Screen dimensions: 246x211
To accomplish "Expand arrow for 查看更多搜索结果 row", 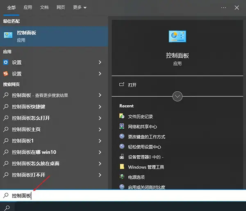I will point(100,95).
